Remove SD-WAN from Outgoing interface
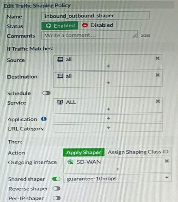Screen dimensions: 178x202 [166, 161]
